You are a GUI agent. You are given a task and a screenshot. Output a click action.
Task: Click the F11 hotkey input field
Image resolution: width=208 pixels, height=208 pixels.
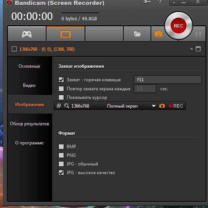pos(168,80)
